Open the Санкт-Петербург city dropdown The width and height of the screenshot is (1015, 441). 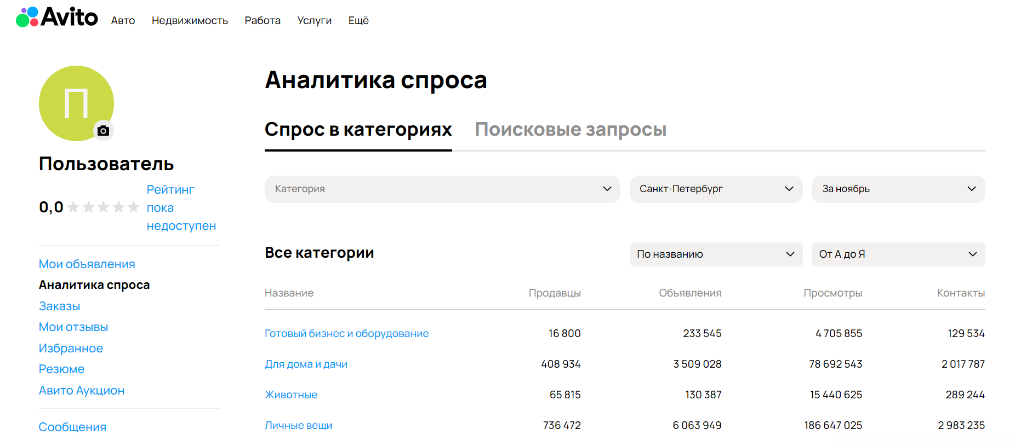pos(716,189)
